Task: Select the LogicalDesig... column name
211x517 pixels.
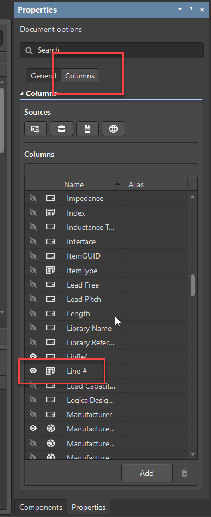Action: coord(90,400)
